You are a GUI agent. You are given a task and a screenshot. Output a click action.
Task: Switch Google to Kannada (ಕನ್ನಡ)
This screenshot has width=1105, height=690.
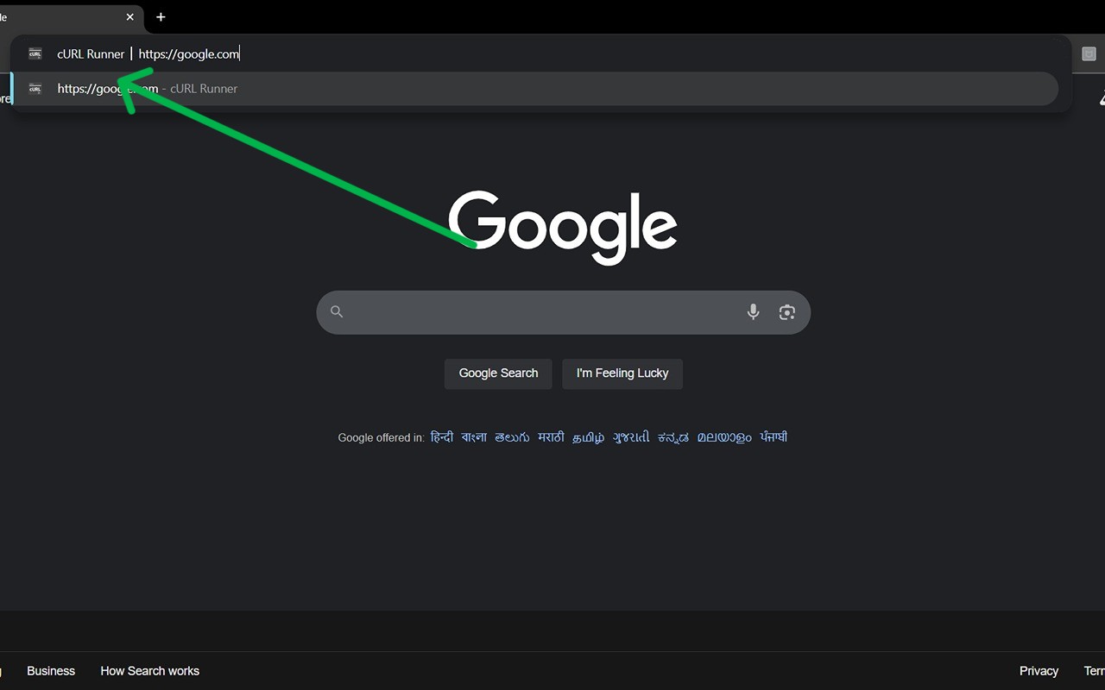673,437
